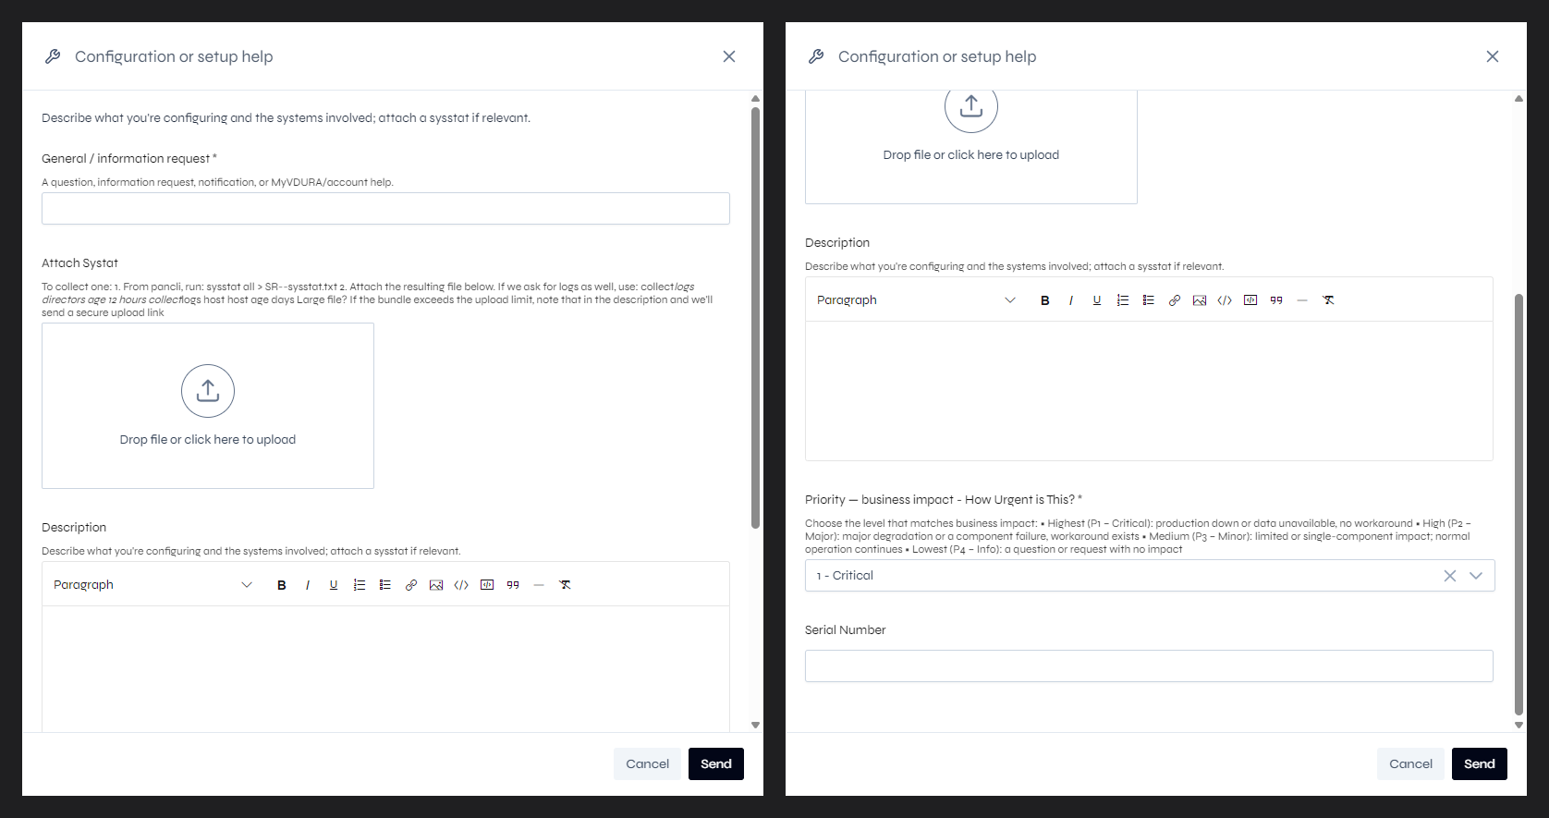Viewport: 1549px width, 818px height.
Task: Click the Description text area in right dialog
Action: coord(1149,390)
